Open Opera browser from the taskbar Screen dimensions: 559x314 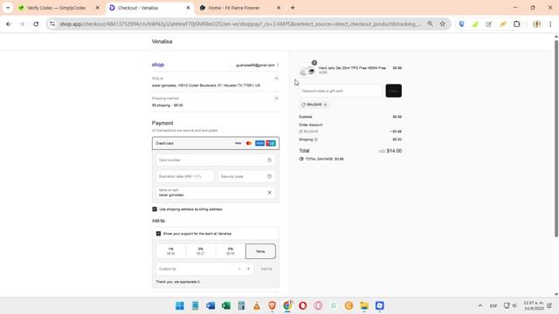coord(303,305)
